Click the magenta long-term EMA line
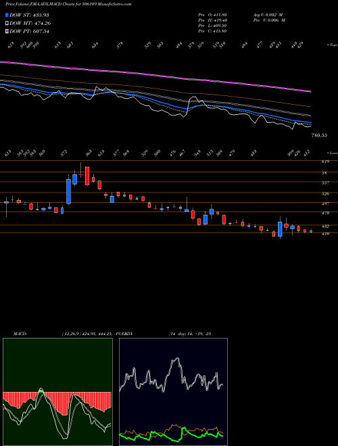 coord(155,74)
